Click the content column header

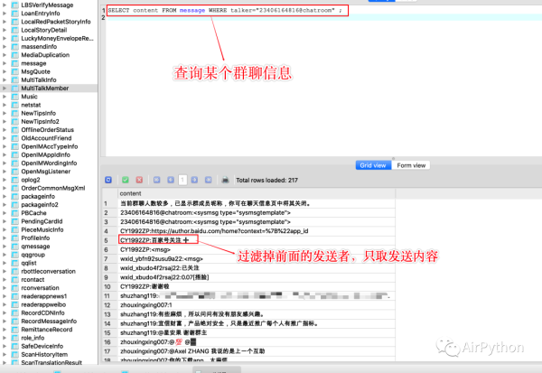click(x=257, y=193)
